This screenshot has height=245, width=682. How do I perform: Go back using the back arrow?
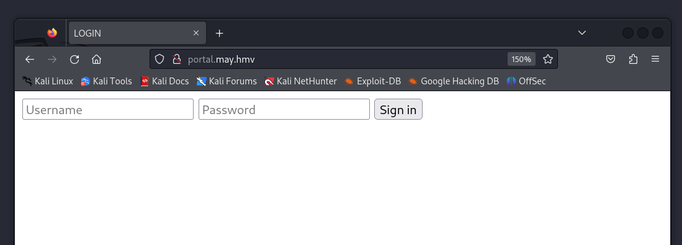(30, 59)
